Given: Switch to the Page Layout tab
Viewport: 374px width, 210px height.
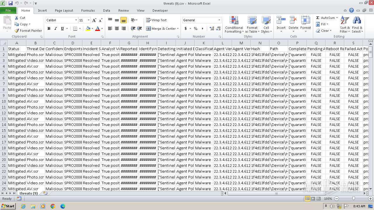Looking at the screenshot, I should [64, 10].
